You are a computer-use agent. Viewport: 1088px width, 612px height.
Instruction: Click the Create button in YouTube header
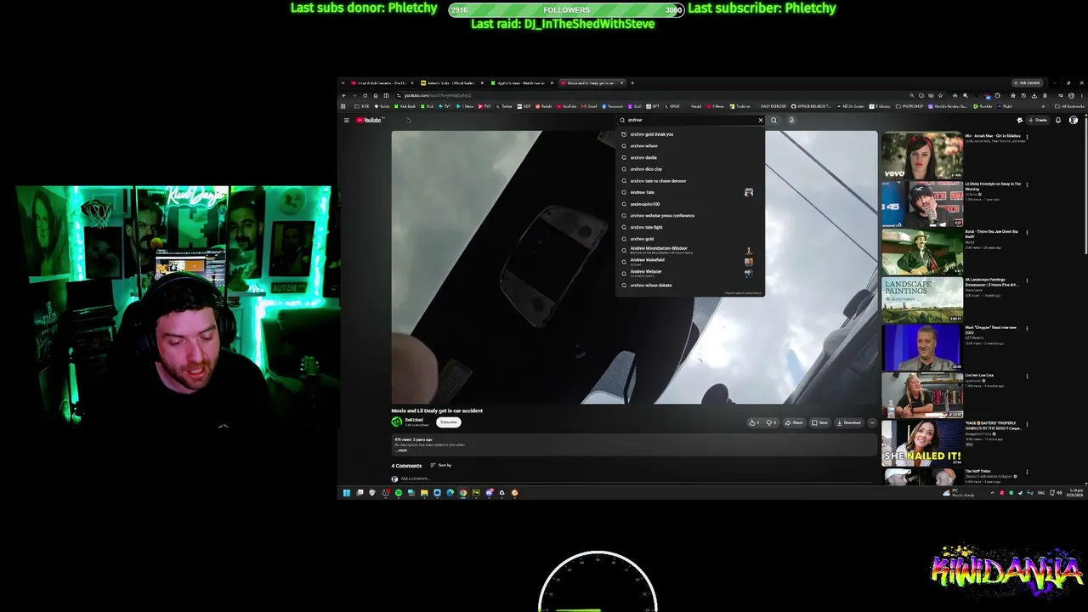click(1038, 120)
